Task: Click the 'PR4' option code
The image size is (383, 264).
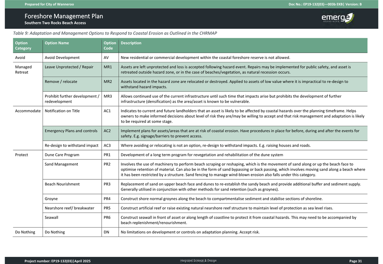Action: click(107, 199)
